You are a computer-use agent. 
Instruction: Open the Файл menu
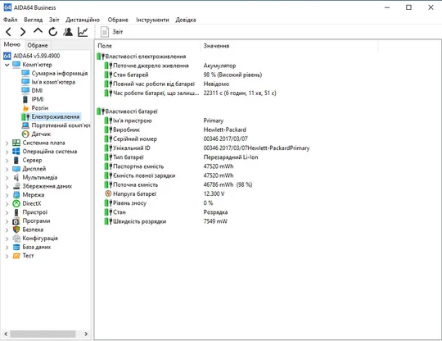click(x=11, y=20)
